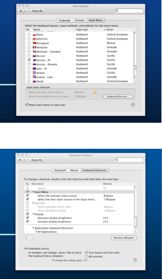
Task: Click the Polish flag icon in International window
Action: coord(34,35)
